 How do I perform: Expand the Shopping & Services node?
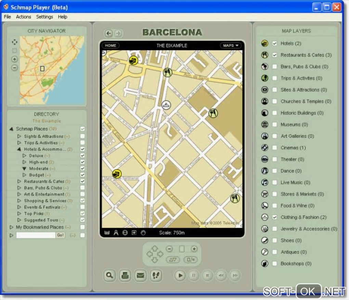[19, 201]
